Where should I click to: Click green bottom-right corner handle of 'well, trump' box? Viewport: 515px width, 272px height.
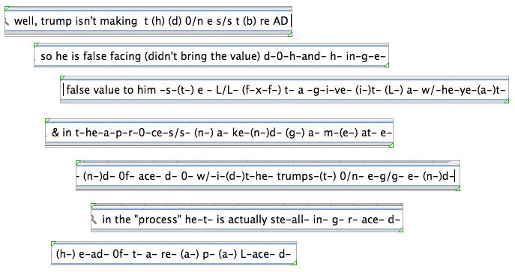coord(289,34)
